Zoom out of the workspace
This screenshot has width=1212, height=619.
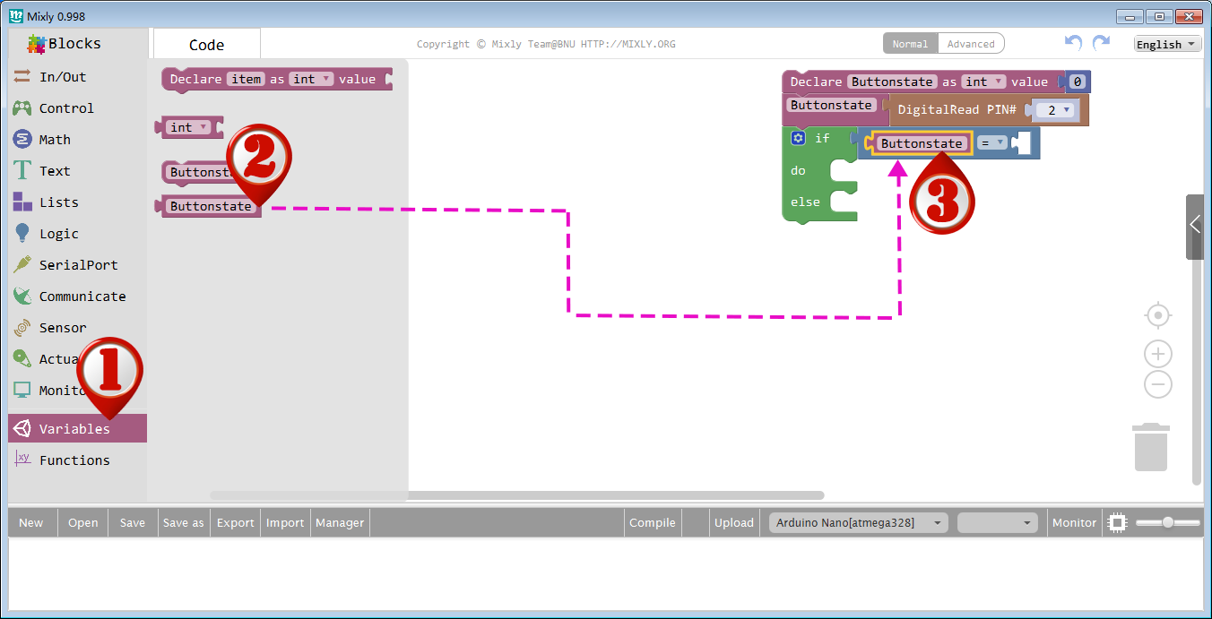point(1158,385)
